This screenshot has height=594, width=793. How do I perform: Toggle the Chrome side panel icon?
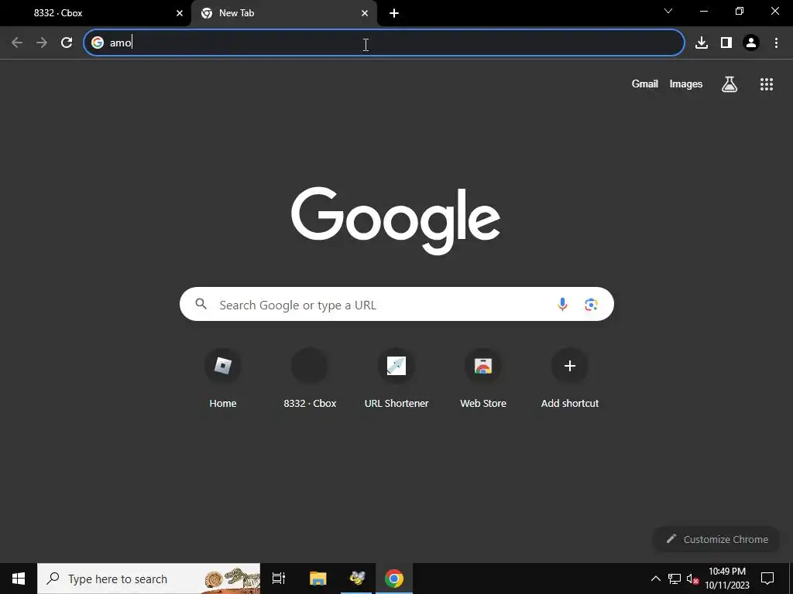click(x=726, y=43)
